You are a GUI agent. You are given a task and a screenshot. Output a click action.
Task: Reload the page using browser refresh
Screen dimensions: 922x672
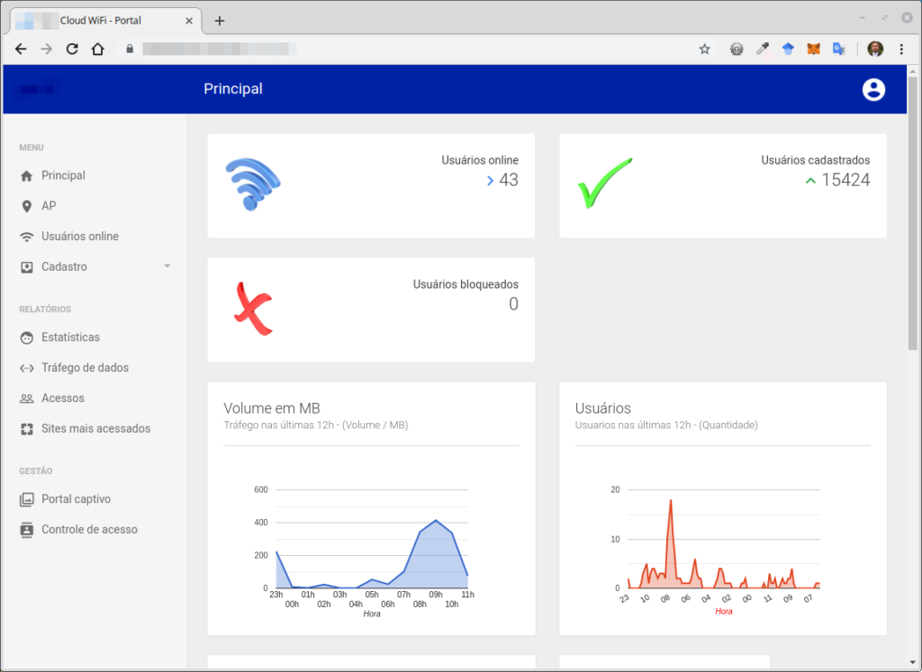point(72,49)
